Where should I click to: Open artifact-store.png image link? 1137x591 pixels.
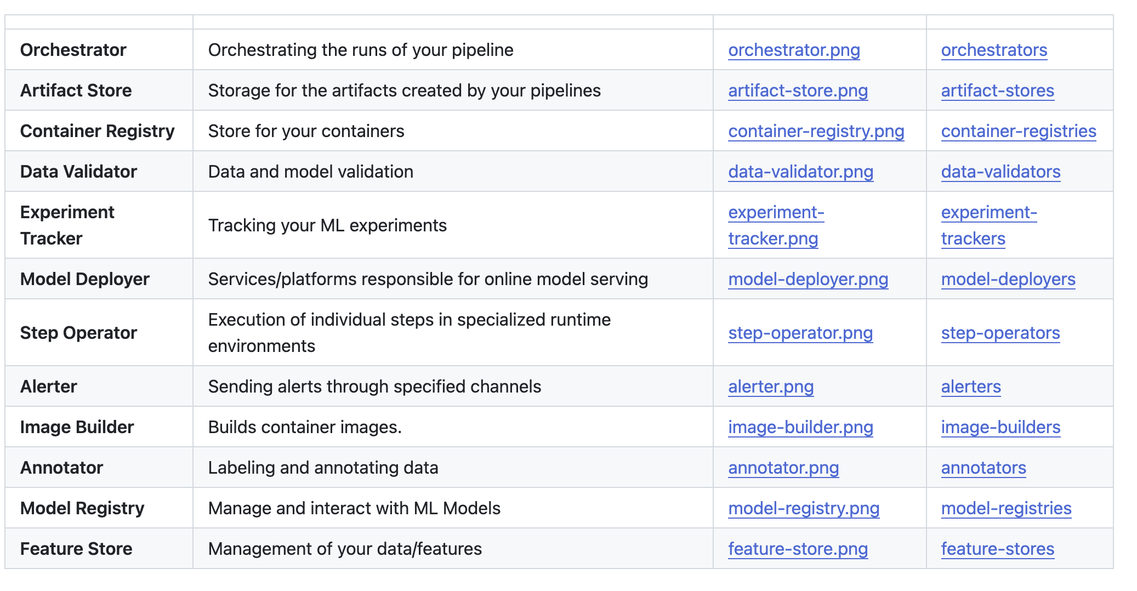(x=798, y=90)
